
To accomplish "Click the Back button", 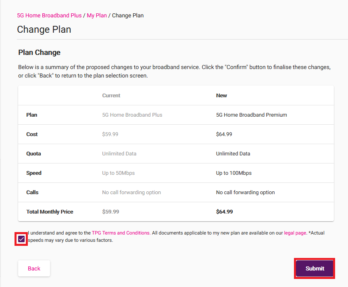I will pyautogui.click(x=34, y=268).
